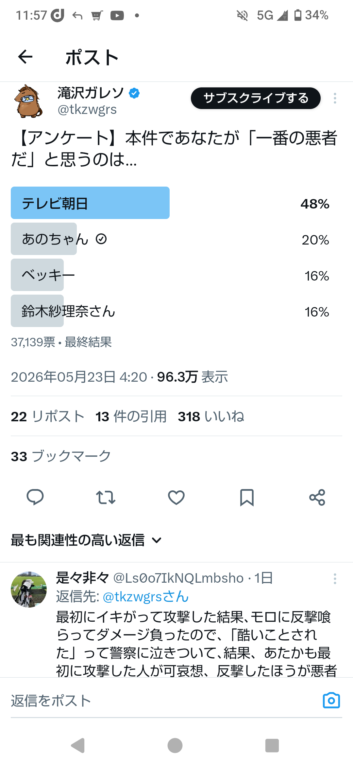353x766 pixels.
Task: Like the post with heart icon
Action: click(176, 498)
